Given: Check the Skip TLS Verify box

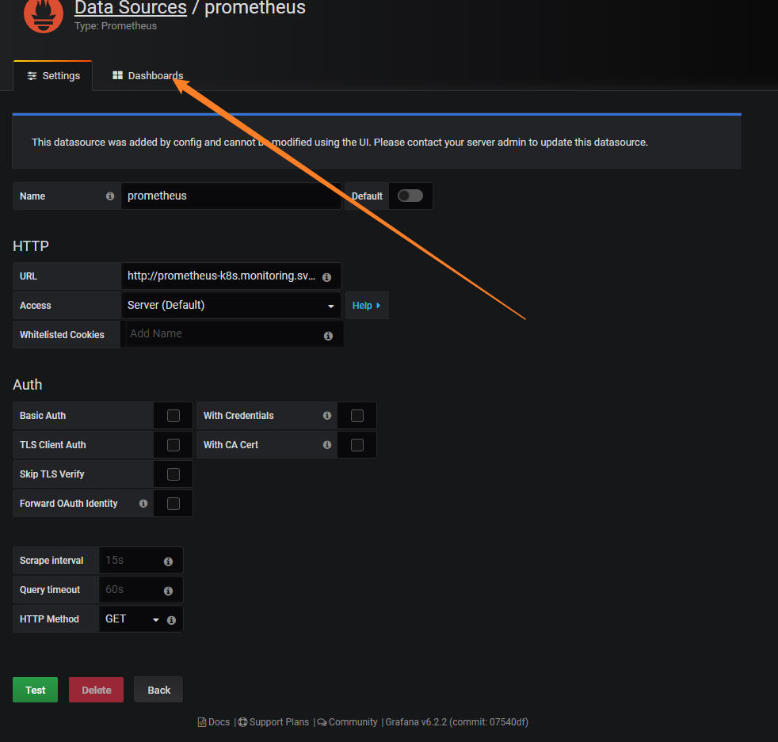Looking at the screenshot, I should tap(174, 474).
